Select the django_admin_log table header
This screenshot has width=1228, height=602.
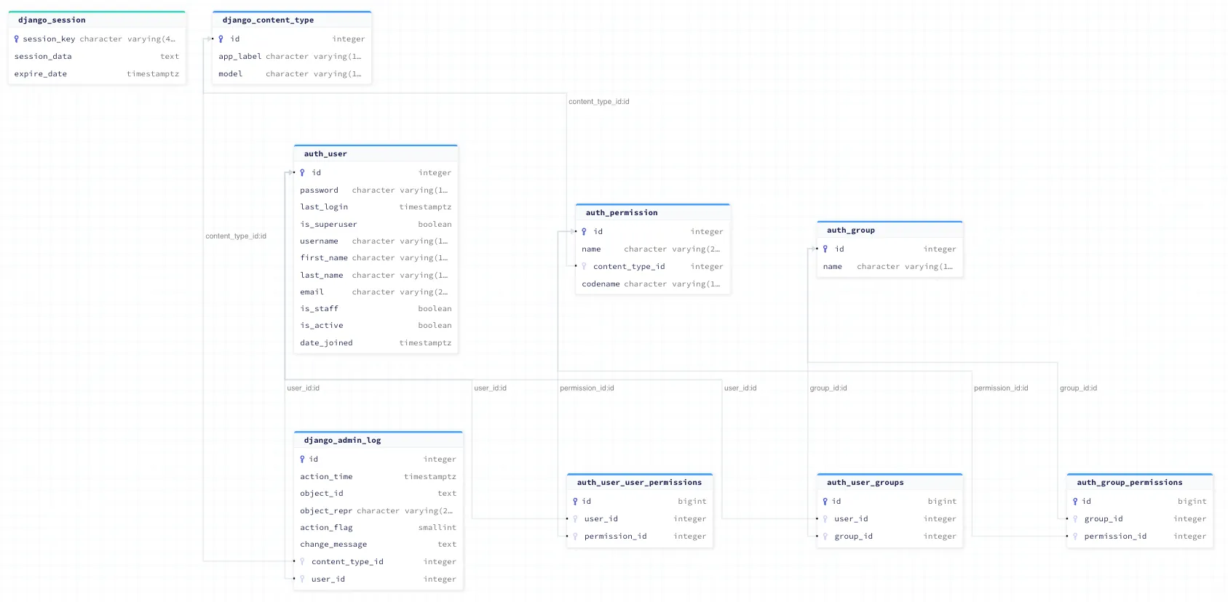[x=378, y=441]
